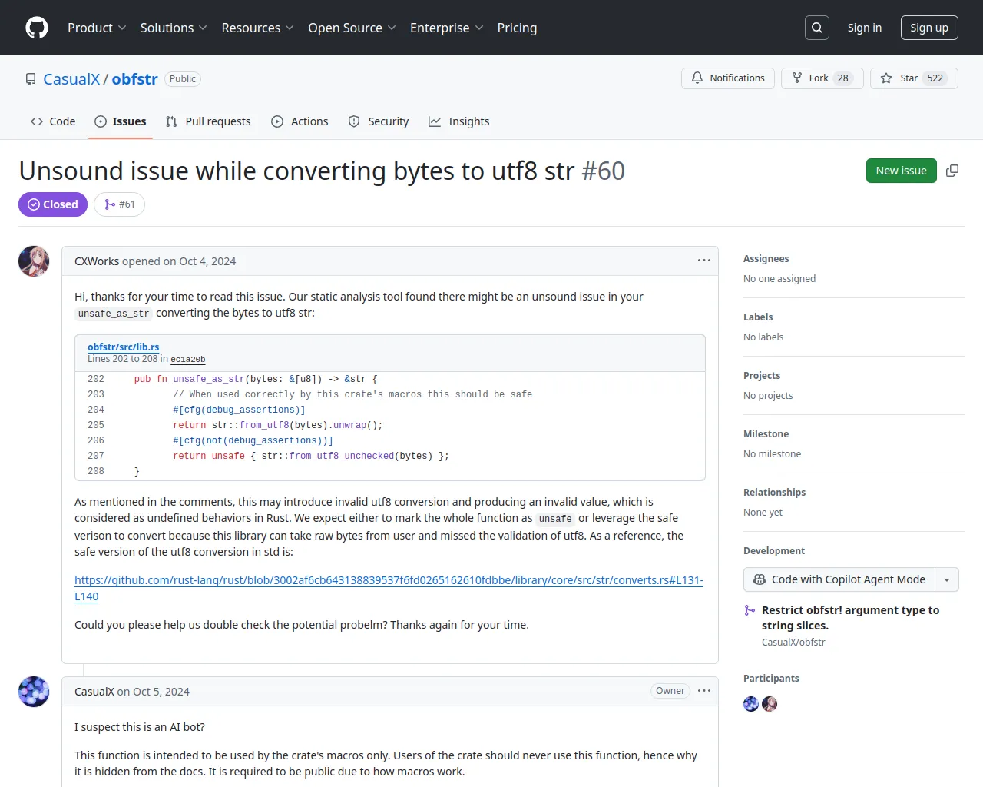Image resolution: width=983 pixels, height=787 pixels.
Task: Open CasualX owner profile link
Action: (71, 79)
